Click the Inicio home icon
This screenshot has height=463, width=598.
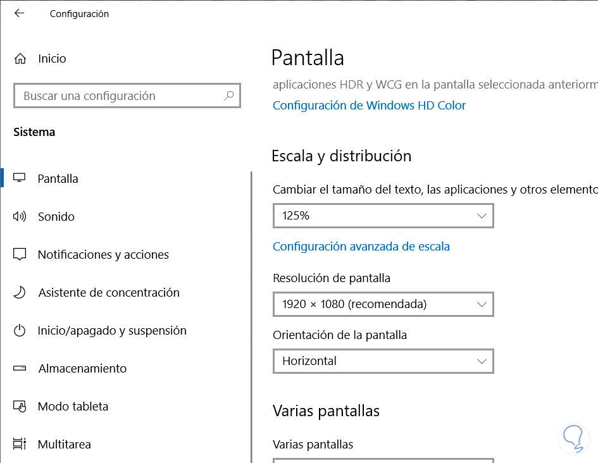pyautogui.click(x=20, y=59)
